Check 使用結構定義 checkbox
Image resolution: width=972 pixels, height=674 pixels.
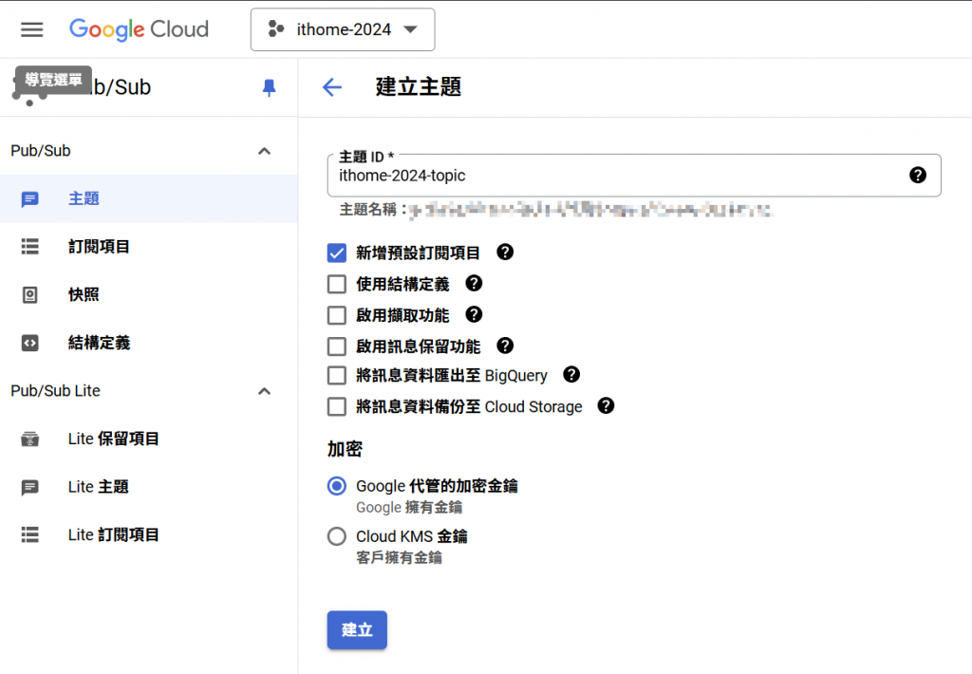click(x=337, y=284)
